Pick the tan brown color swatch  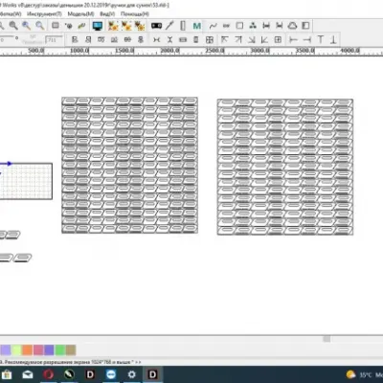71,350
